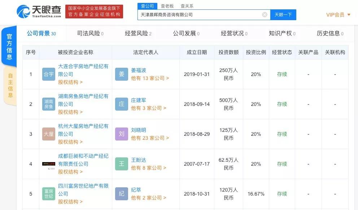Open 杭州大屋房地产经纪有限公司 company link
This screenshot has width=358, height=210.
[x=83, y=130]
